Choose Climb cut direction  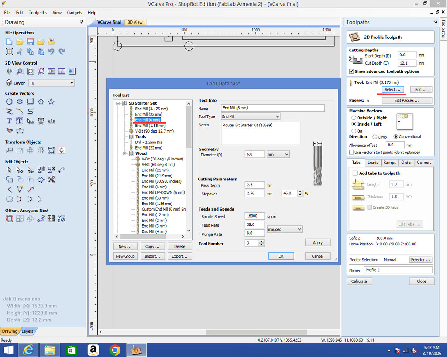375,137
